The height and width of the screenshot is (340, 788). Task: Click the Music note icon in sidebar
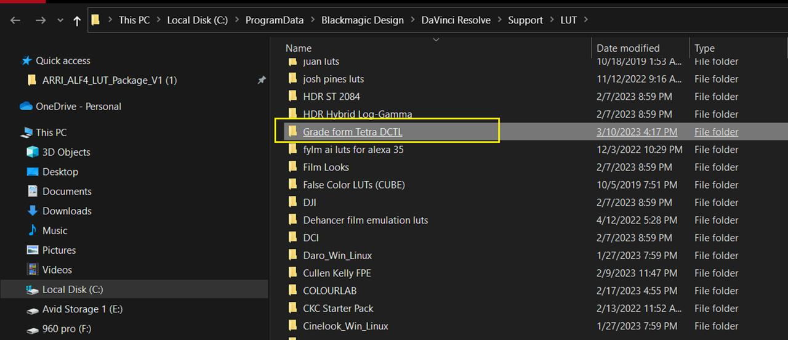pyautogui.click(x=33, y=230)
